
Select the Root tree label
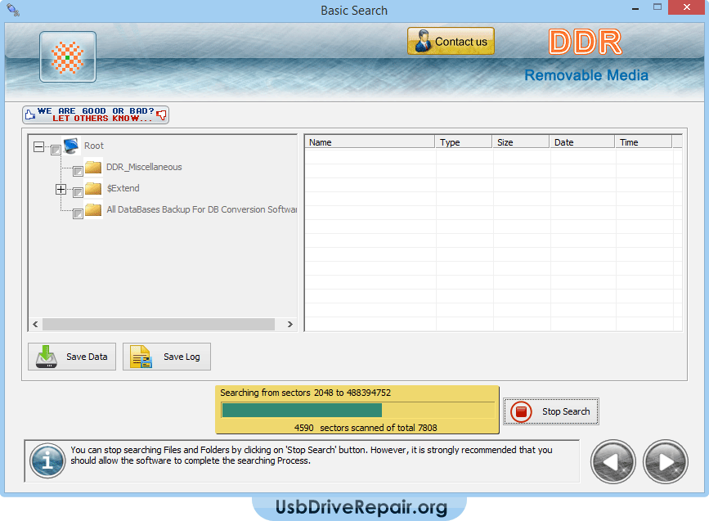pyautogui.click(x=93, y=146)
